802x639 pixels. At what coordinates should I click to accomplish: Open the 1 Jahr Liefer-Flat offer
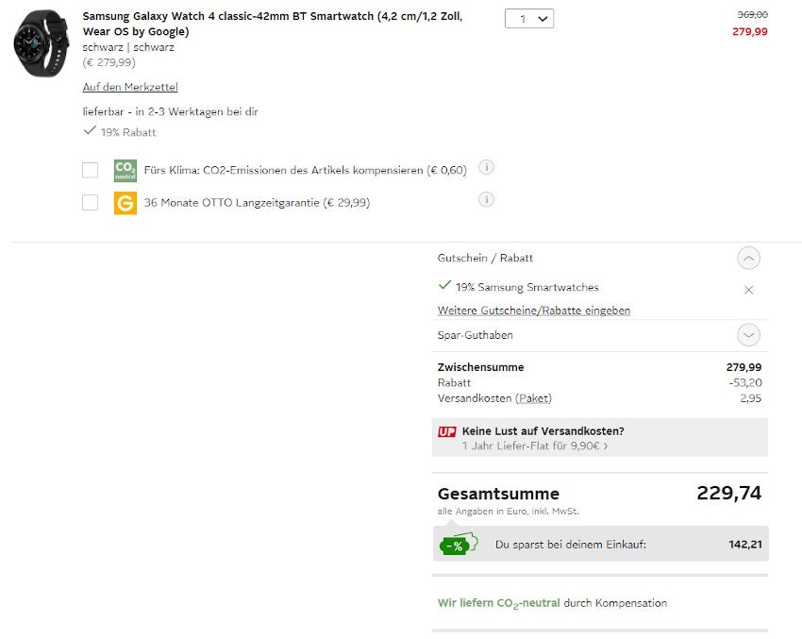(534, 446)
